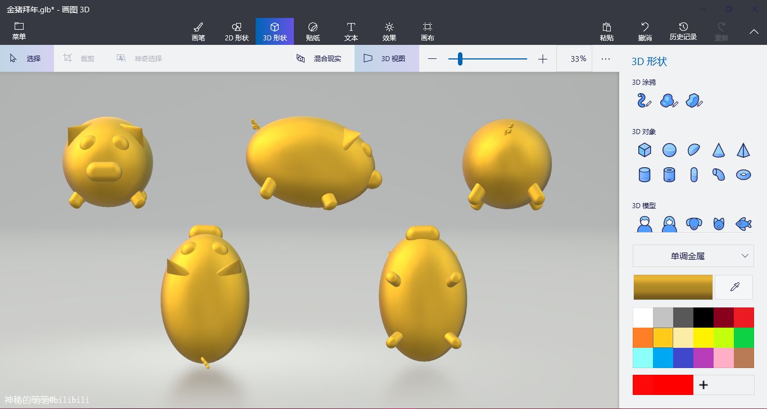Insert the fish 3D model

(x=743, y=224)
